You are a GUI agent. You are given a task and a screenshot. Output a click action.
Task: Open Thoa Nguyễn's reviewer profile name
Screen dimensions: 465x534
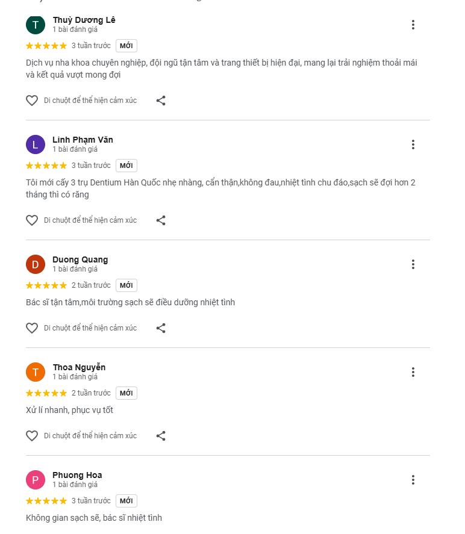point(79,367)
